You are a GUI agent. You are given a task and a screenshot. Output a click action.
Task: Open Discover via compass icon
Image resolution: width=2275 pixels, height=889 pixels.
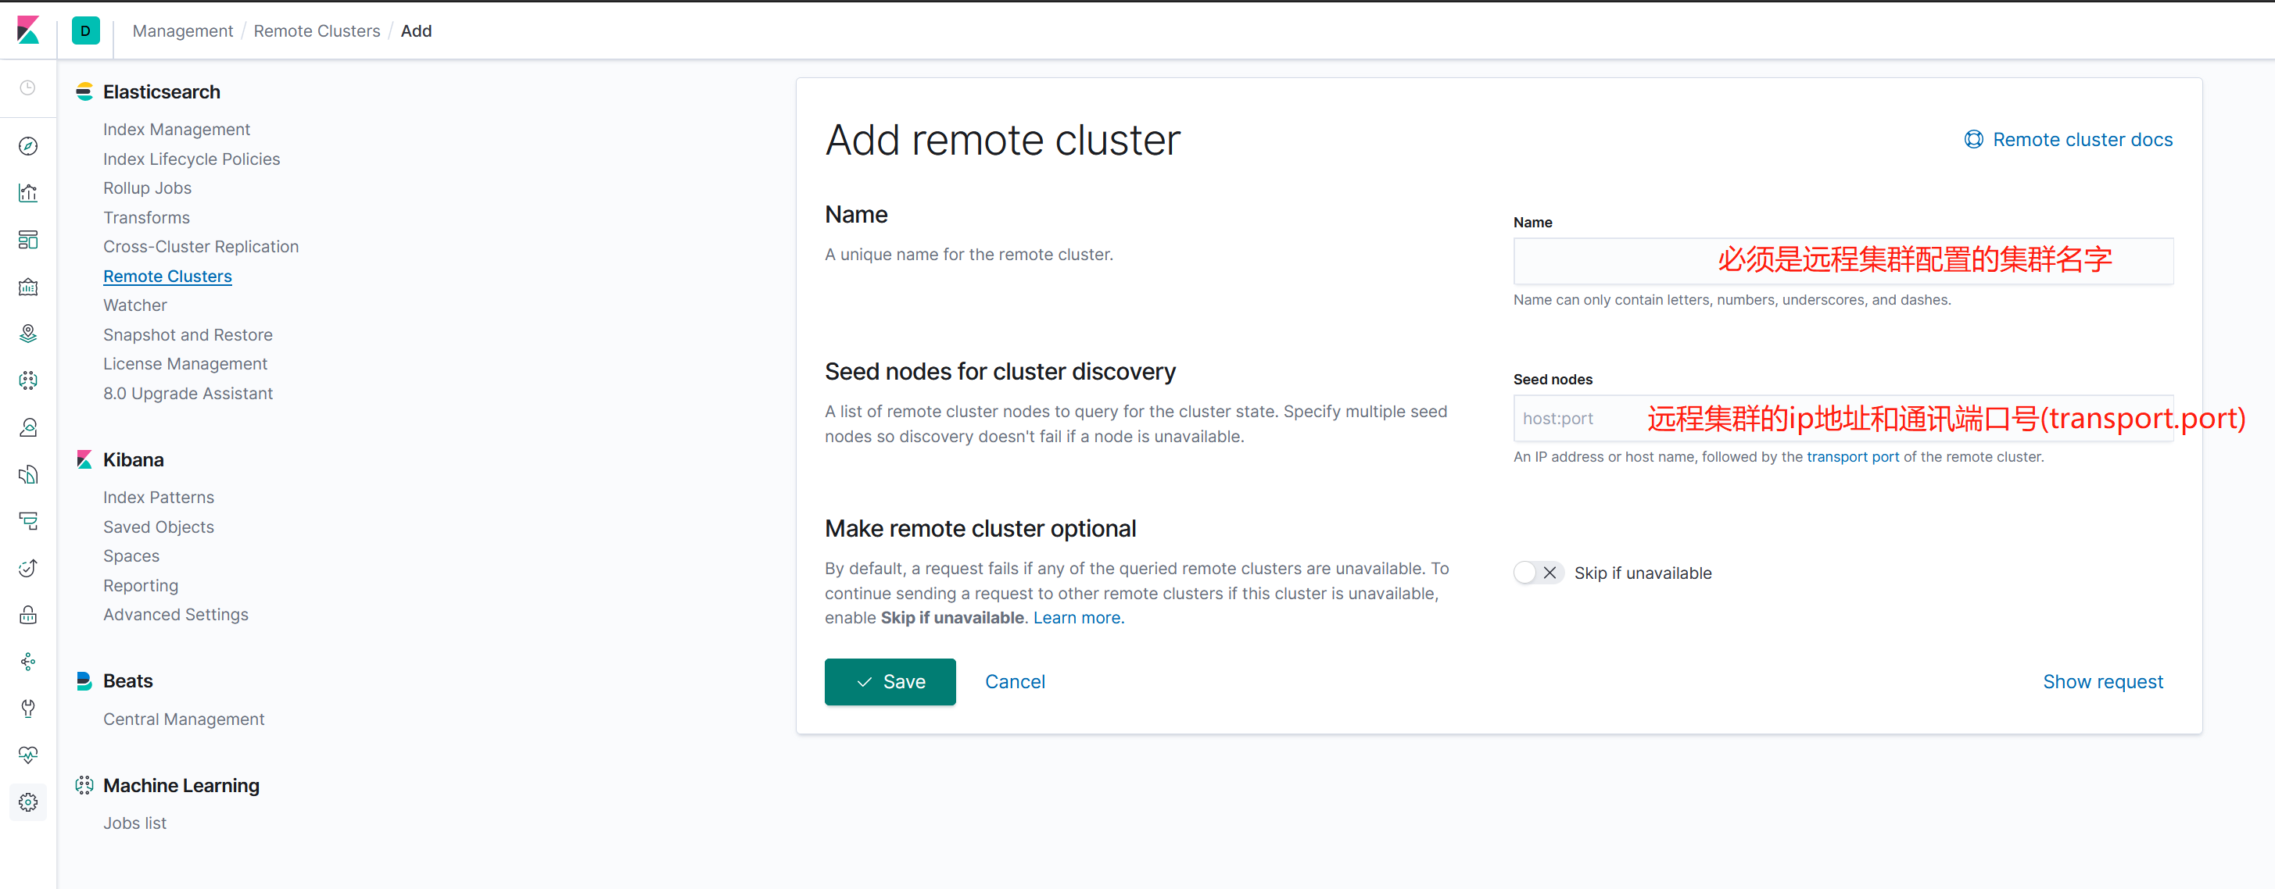click(x=28, y=147)
